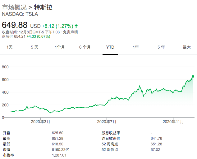Open the 市场概况 breadcrumb link
The width and height of the screenshot is (197, 159).
tap(14, 7)
